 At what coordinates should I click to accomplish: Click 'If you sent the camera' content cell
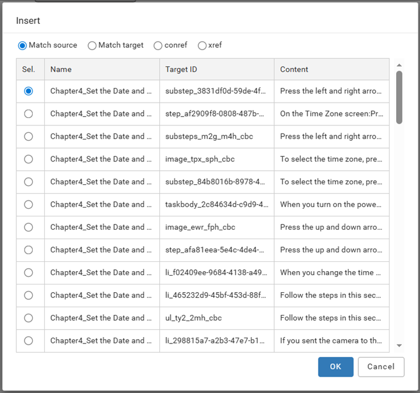pos(331,341)
